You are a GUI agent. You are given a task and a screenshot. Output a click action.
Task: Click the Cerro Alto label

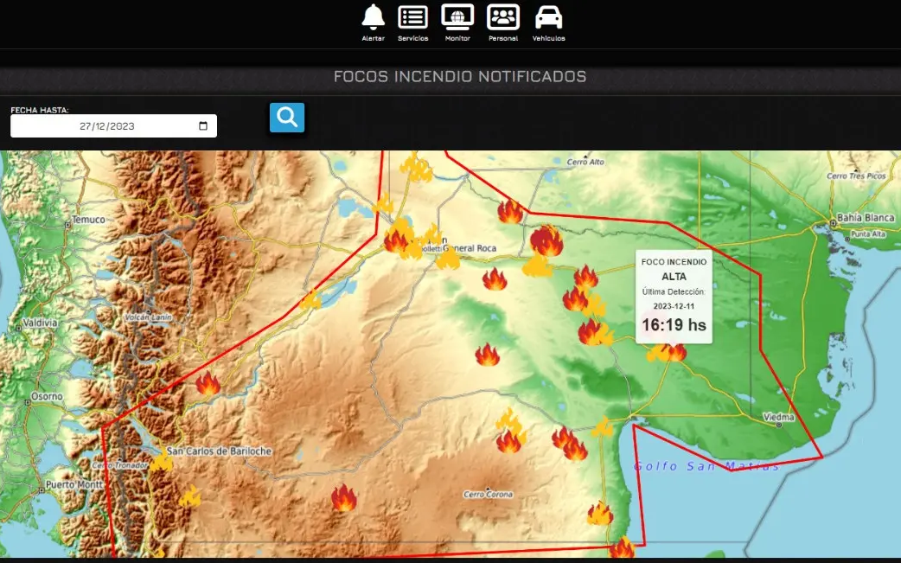(585, 162)
